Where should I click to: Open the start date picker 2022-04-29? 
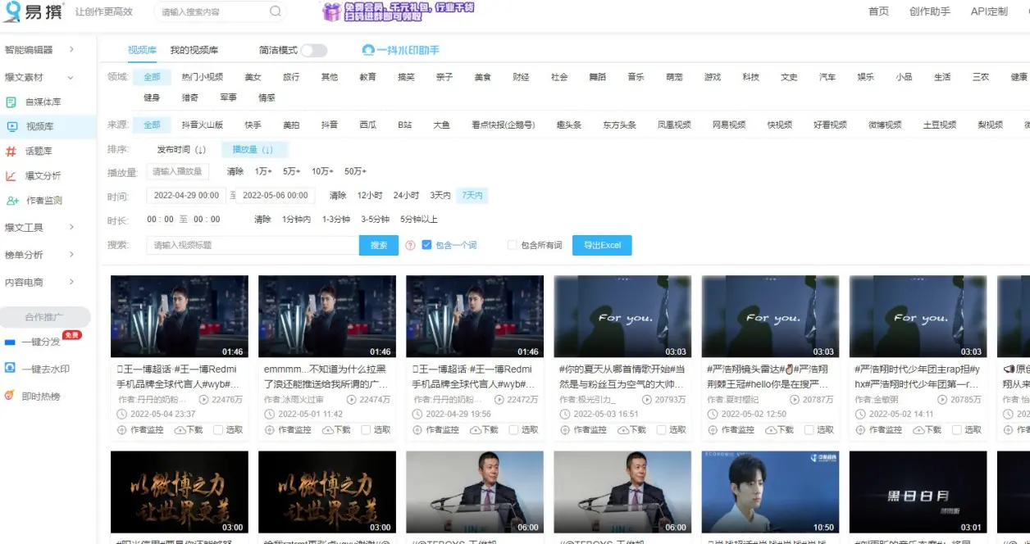pos(186,196)
